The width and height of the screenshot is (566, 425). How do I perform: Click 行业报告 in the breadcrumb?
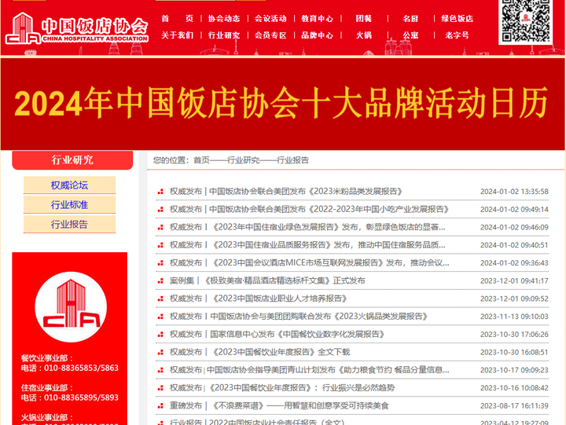click(292, 160)
